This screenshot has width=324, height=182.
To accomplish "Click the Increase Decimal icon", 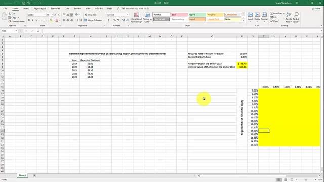I will click(x=124, y=20).
